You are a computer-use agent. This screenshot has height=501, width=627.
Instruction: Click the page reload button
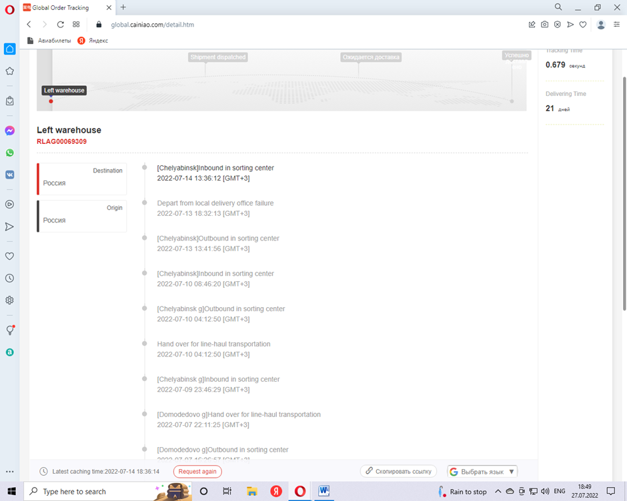[60, 25]
